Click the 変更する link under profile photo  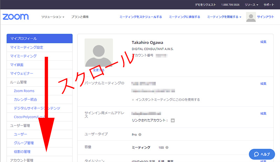[98, 70]
